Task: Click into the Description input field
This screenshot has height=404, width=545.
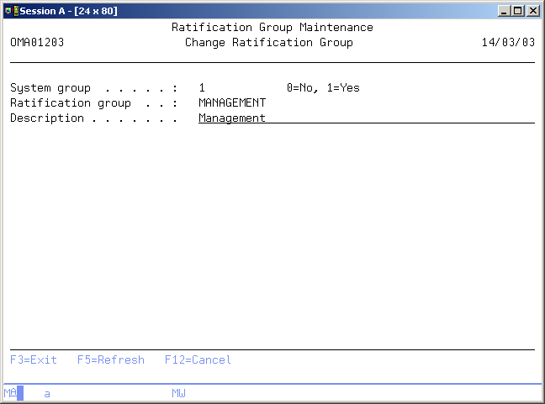Action: point(366,118)
